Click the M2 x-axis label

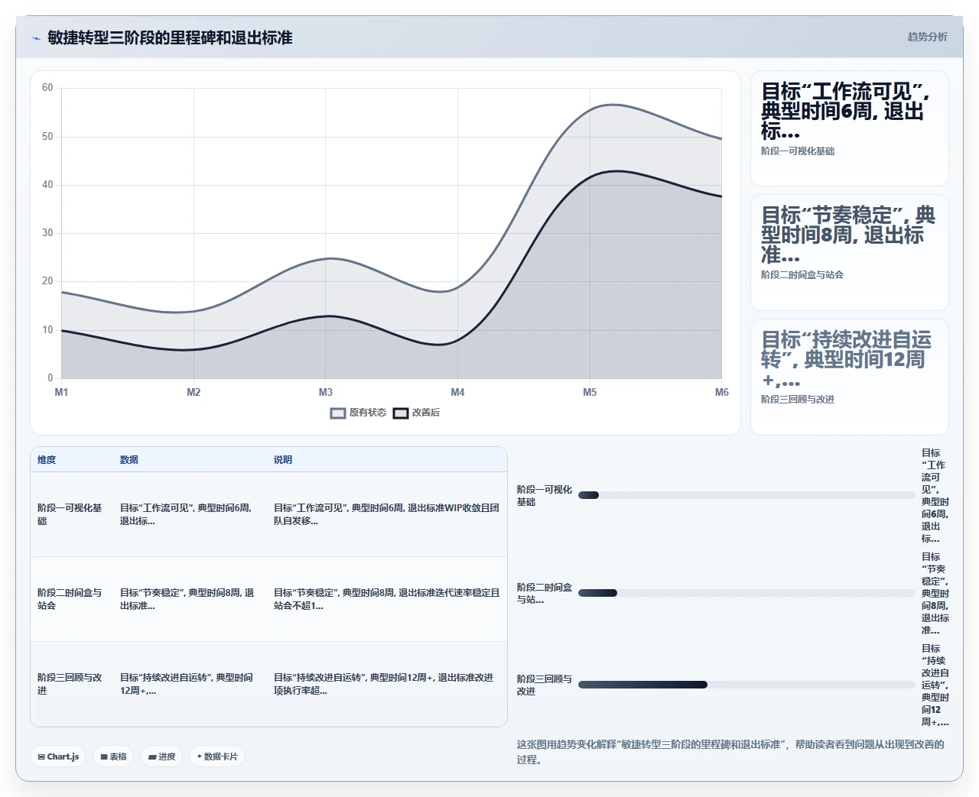tap(194, 392)
